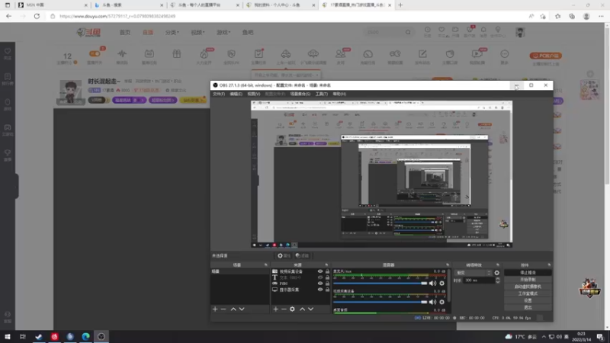Open Microsoft Edge taskbar icon
The height and width of the screenshot is (343, 610).
[x=85, y=336]
